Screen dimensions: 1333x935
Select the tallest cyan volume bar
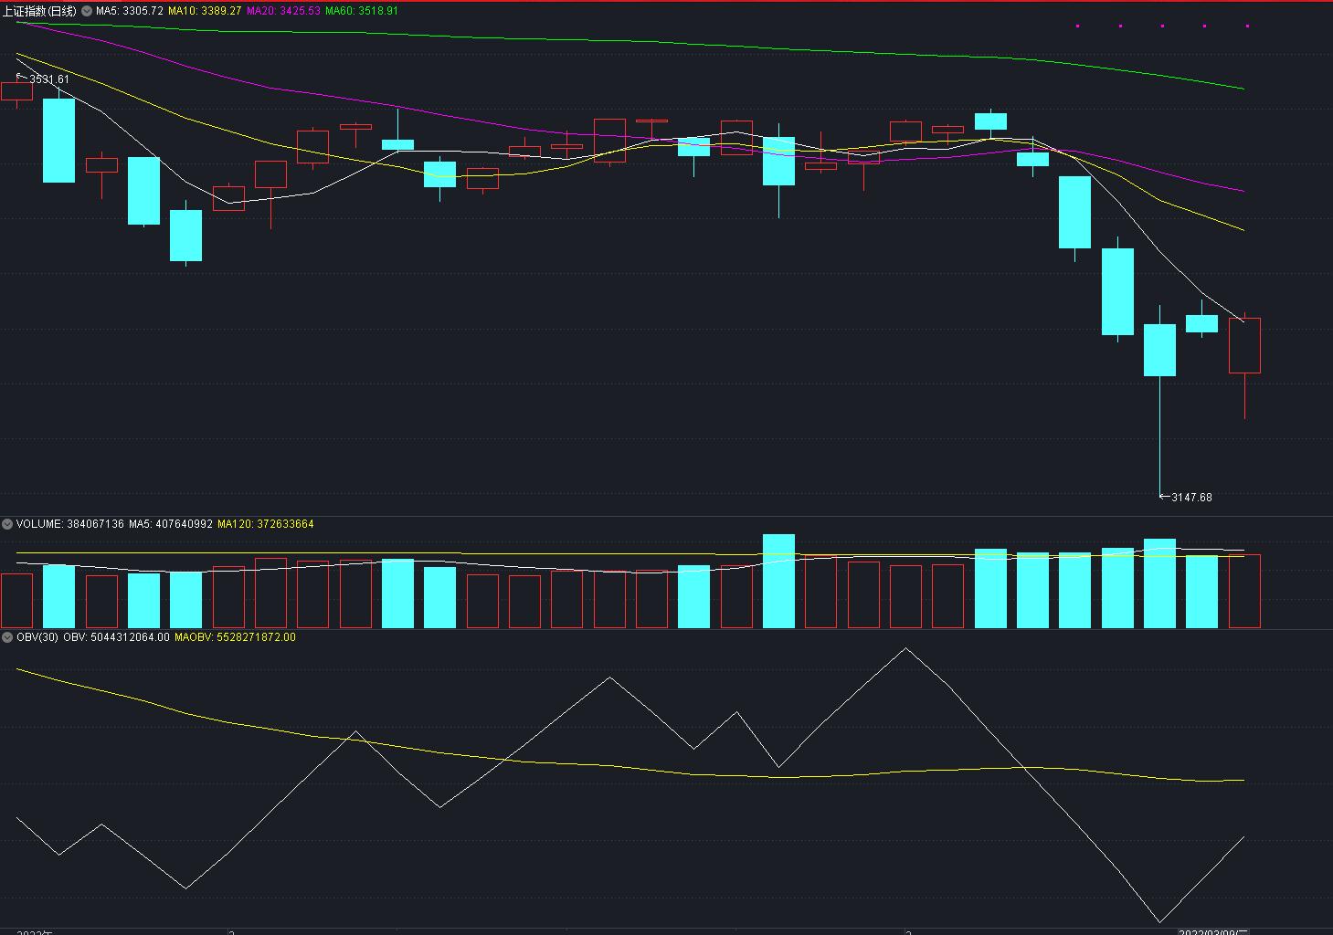(x=778, y=581)
